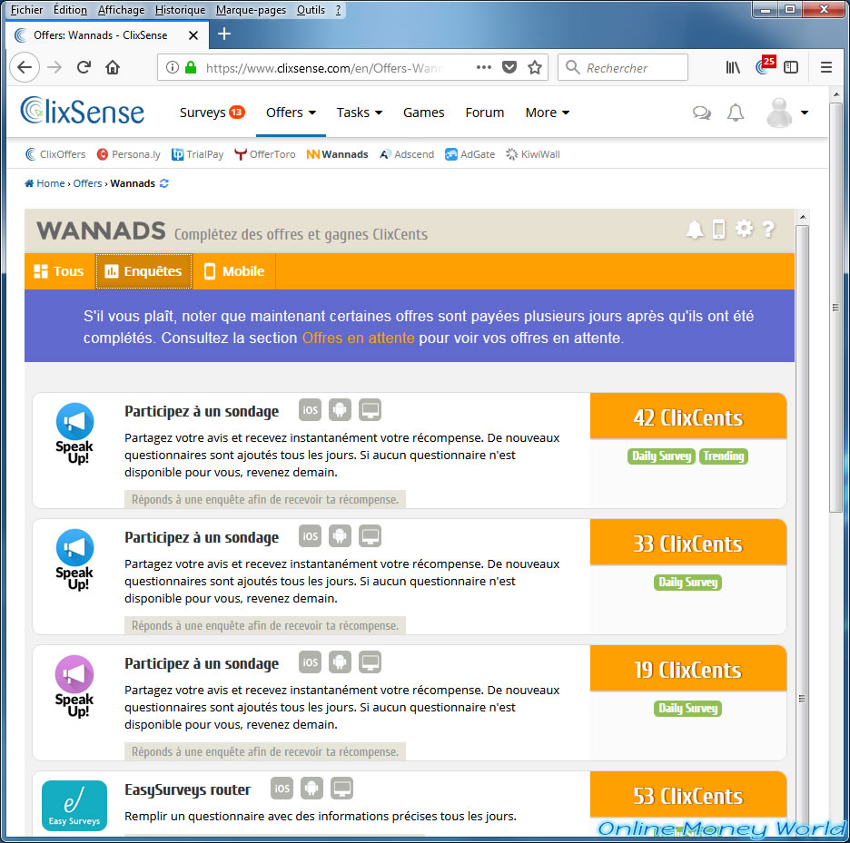Open Wannads help question mark
Viewport: 850px width, 843px height.
[x=767, y=230]
